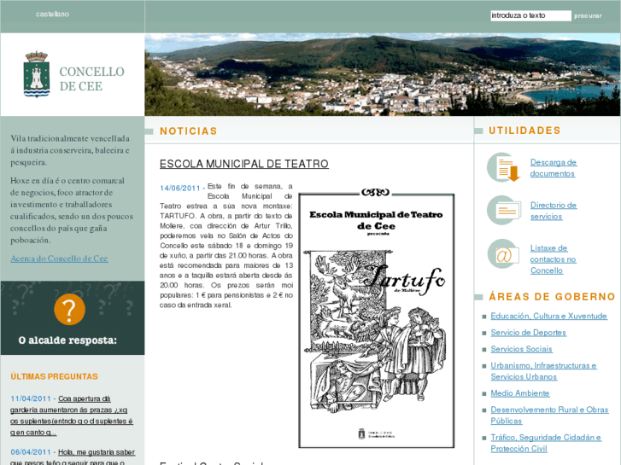This screenshot has width=621, height=465.
Task: Click the NOTICIAS section heading
Action: click(x=189, y=131)
